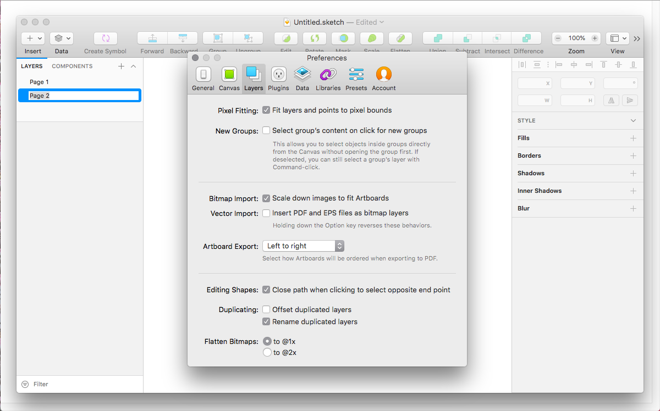Open the Data dropdown in toolbar
This screenshot has height=411, width=660.
point(62,38)
